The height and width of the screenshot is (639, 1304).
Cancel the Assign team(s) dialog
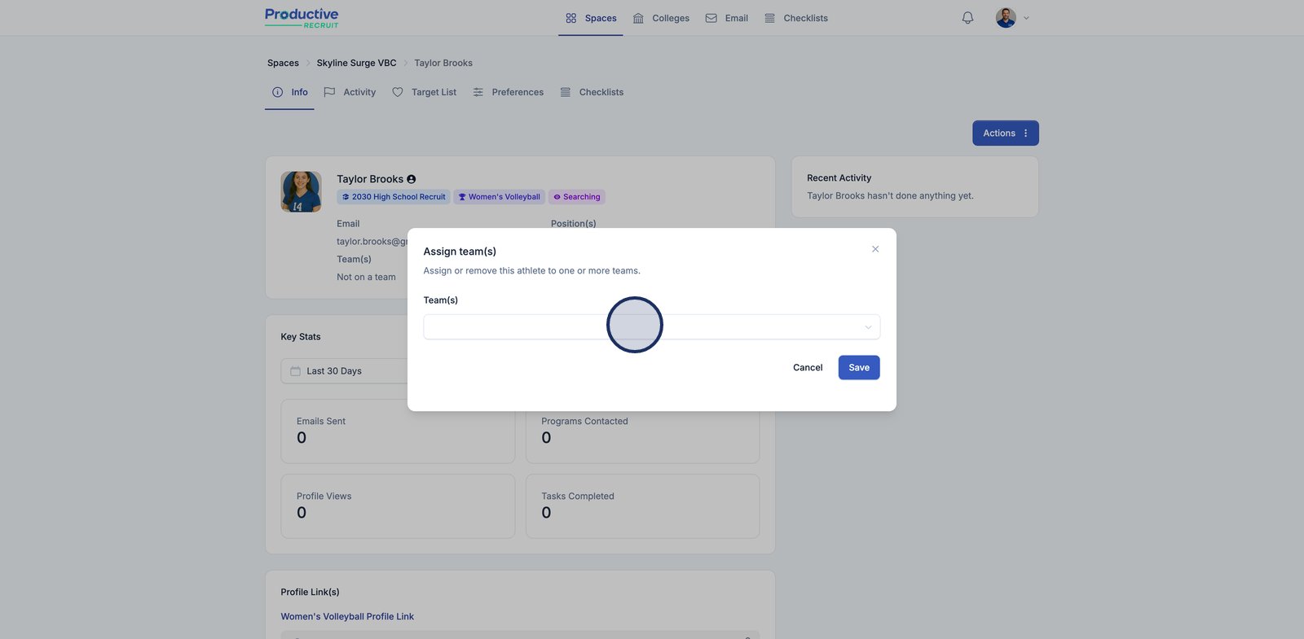click(807, 368)
